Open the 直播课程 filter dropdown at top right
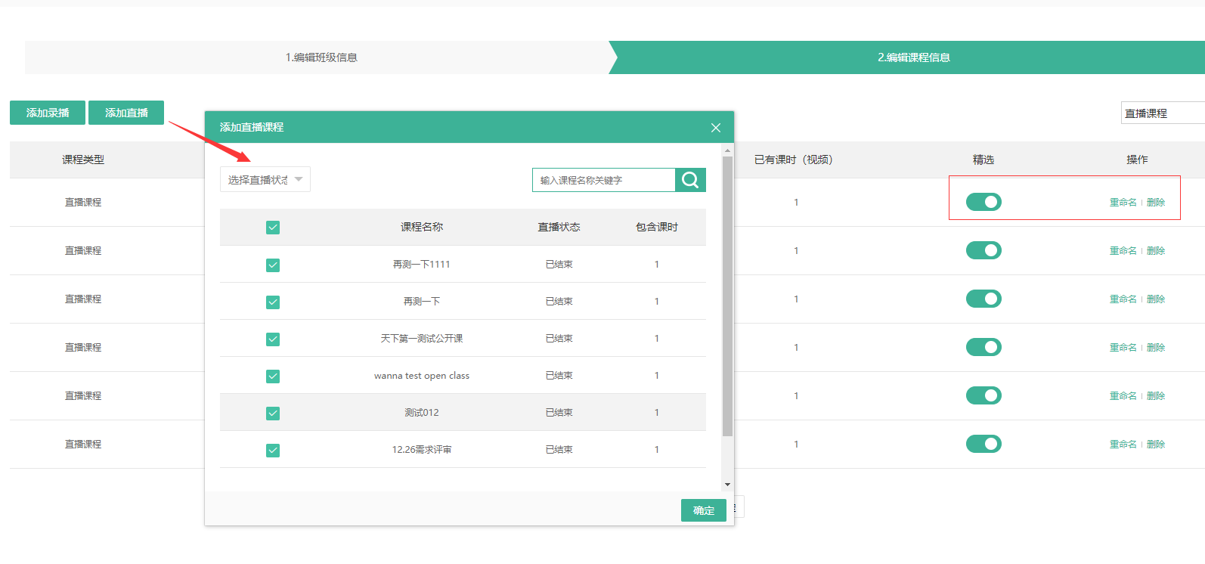 pos(1163,113)
